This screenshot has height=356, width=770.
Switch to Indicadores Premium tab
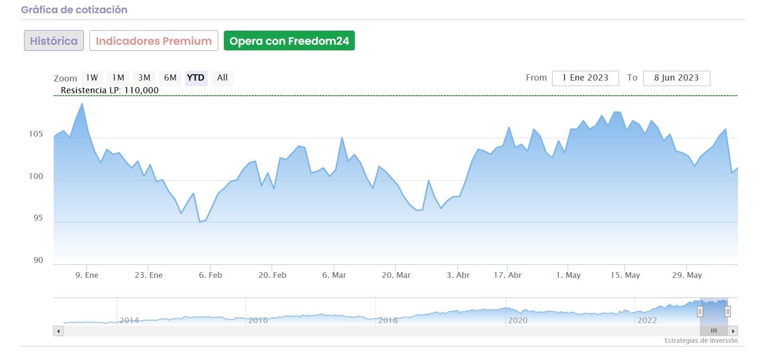tap(154, 41)
